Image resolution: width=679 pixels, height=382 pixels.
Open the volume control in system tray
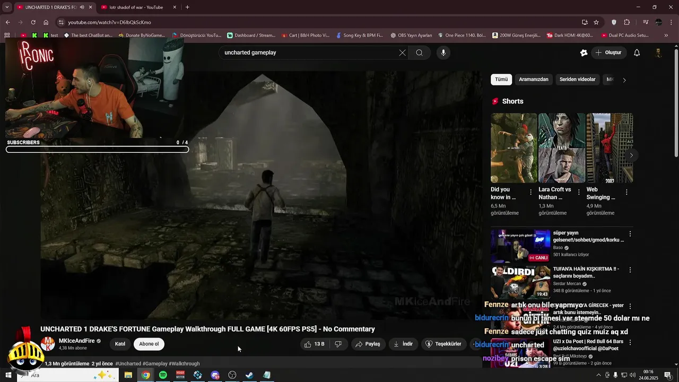click(x=632, y=375)
